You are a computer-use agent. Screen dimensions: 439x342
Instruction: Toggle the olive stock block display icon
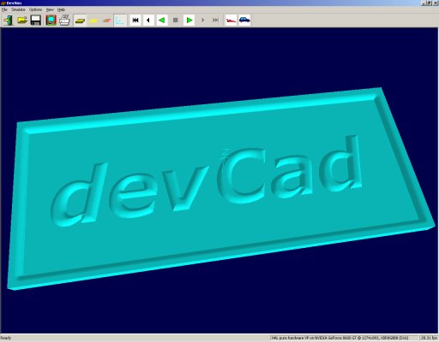(x=80, y=21)
